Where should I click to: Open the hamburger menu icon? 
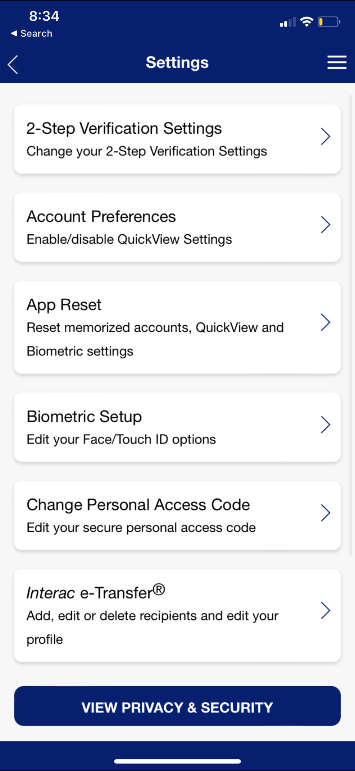coord(337,62)
